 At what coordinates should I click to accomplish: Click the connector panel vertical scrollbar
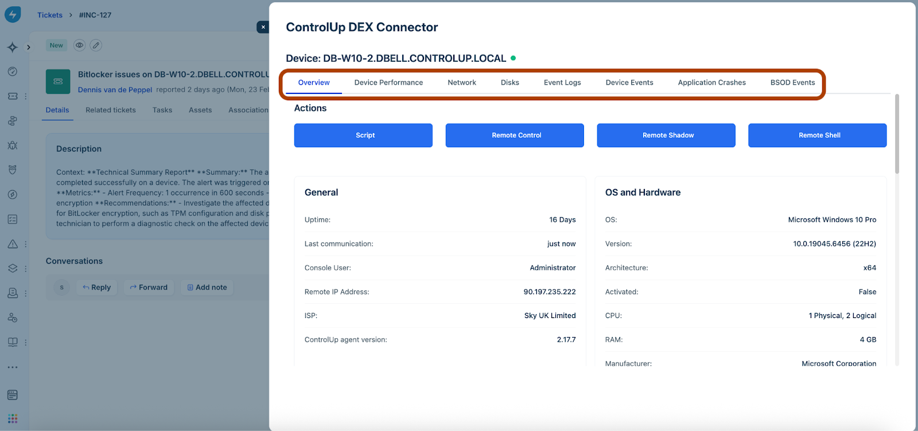897,134
